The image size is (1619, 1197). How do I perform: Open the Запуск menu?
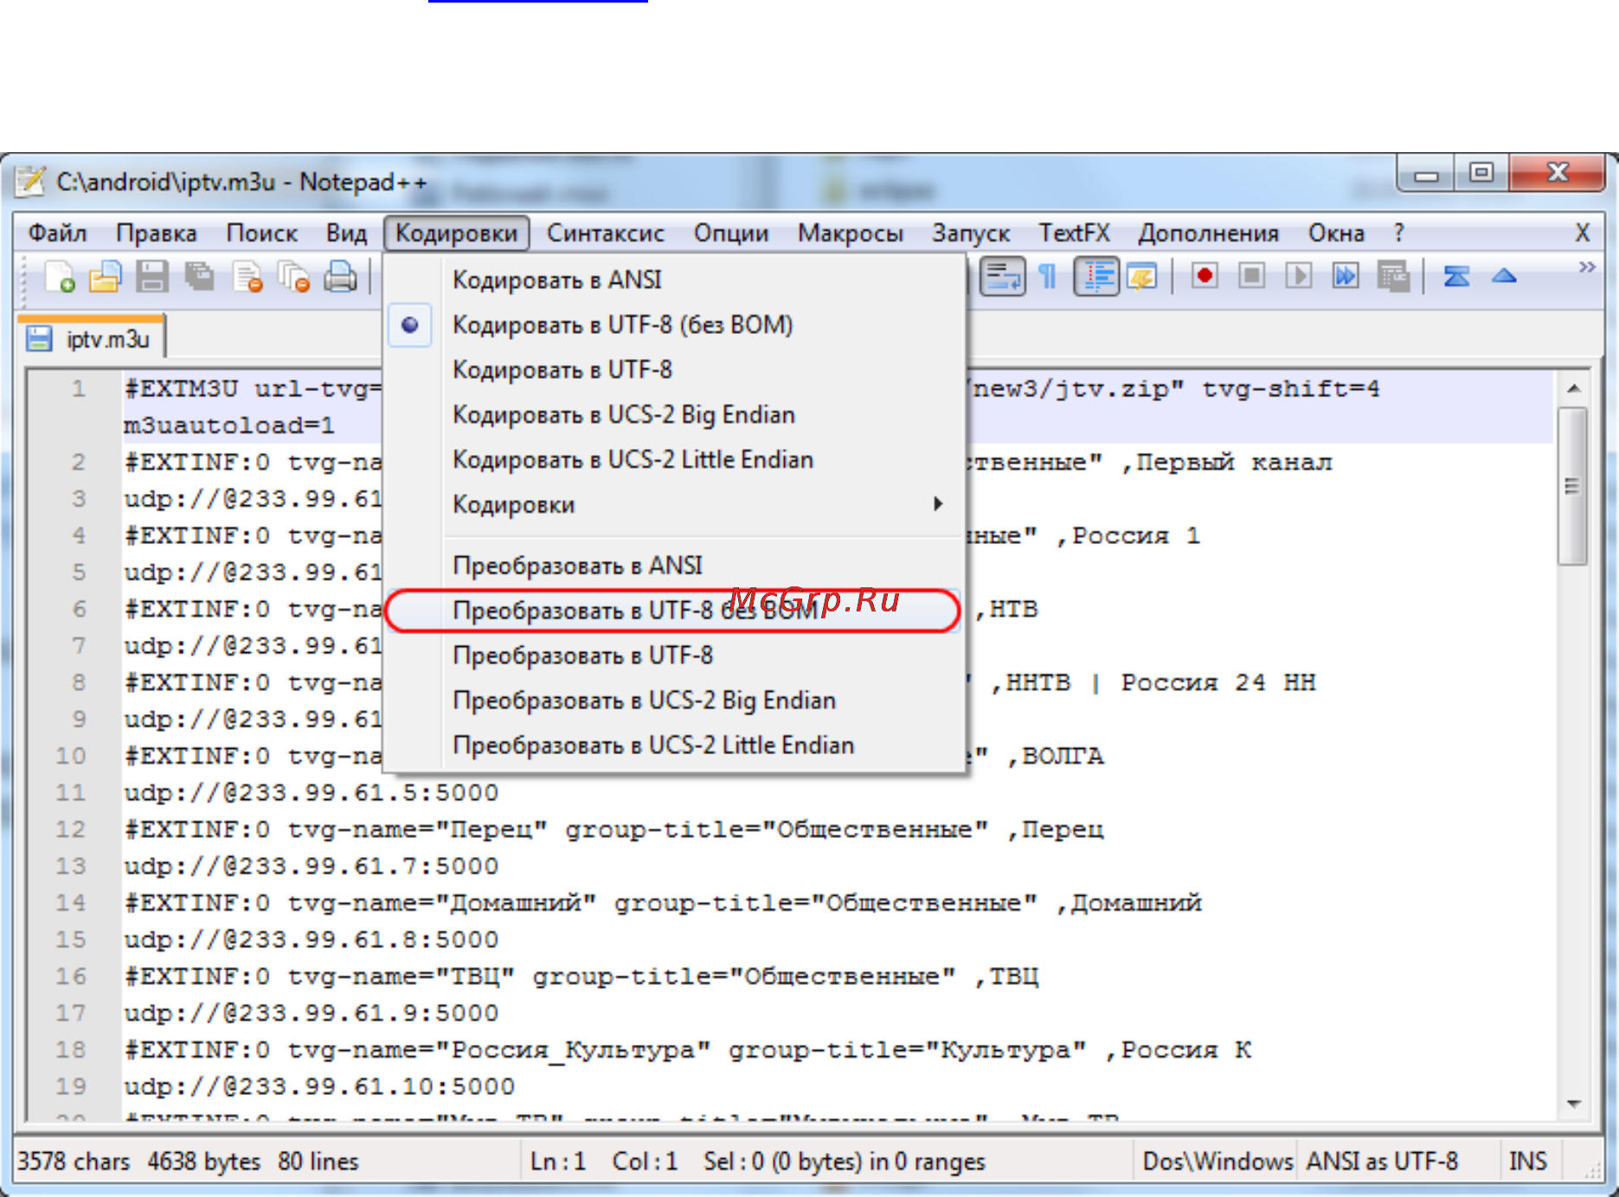pos(971,233)
